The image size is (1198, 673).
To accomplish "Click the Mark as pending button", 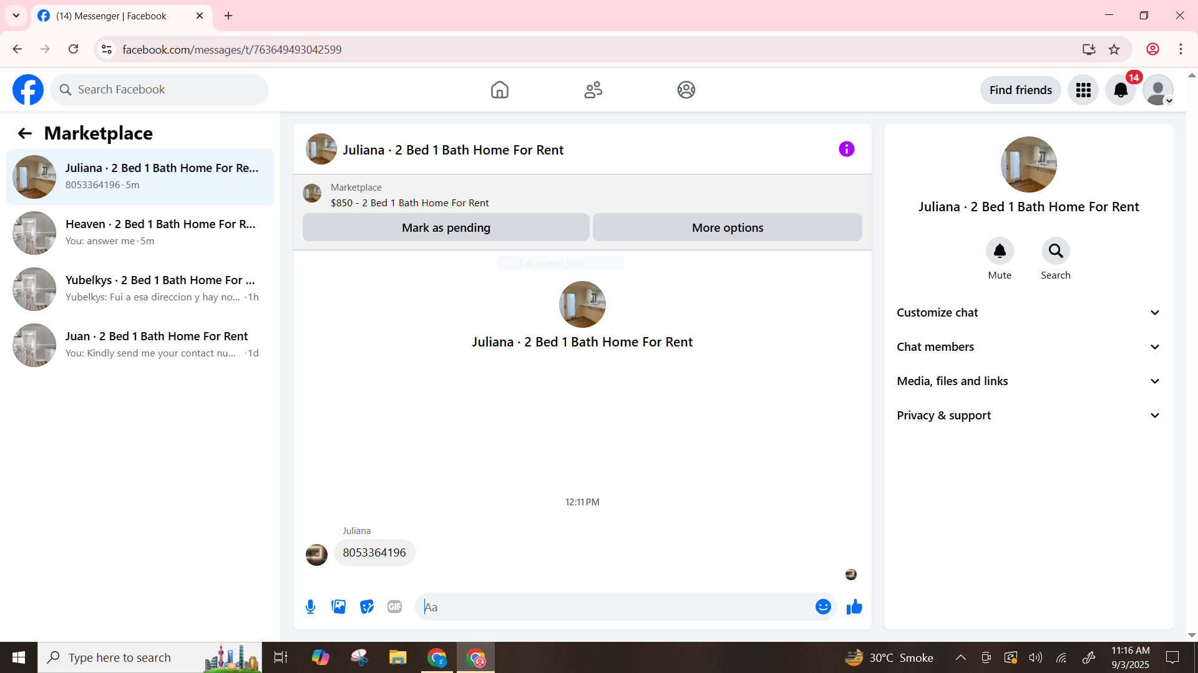I will tap(446, 227).
